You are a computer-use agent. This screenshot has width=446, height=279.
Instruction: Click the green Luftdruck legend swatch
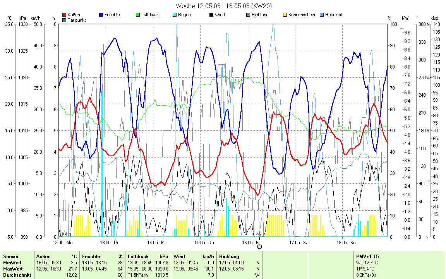(x=138, y=15)
